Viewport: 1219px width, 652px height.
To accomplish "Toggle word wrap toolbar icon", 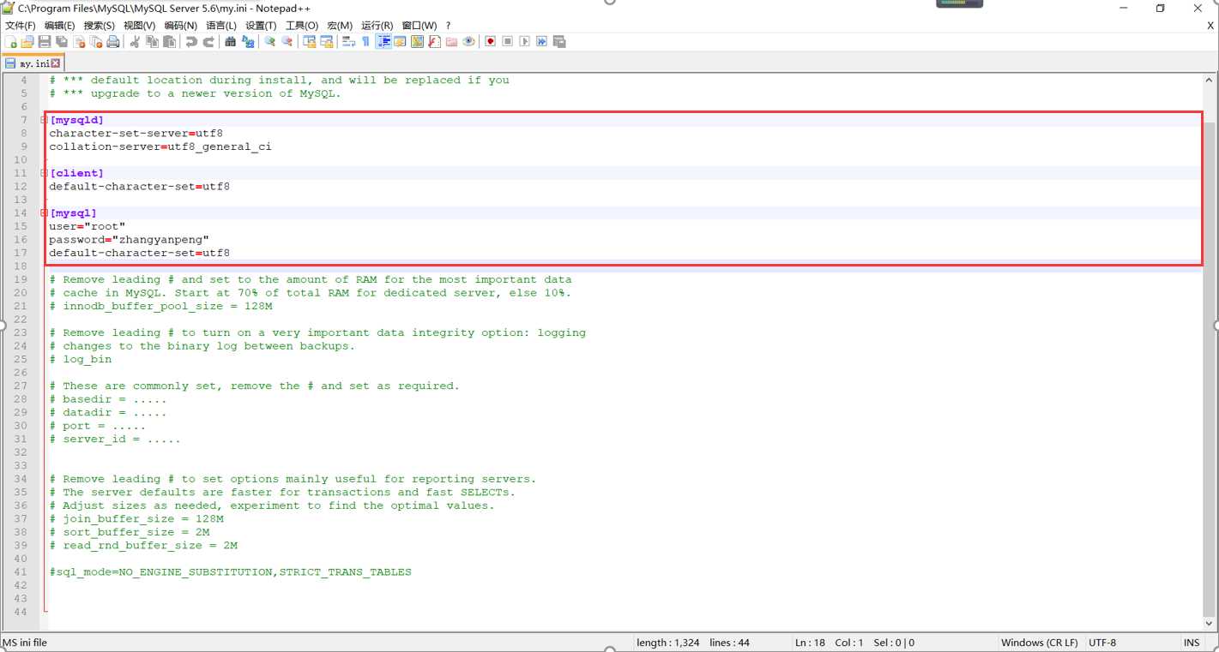I will point(348,41).
